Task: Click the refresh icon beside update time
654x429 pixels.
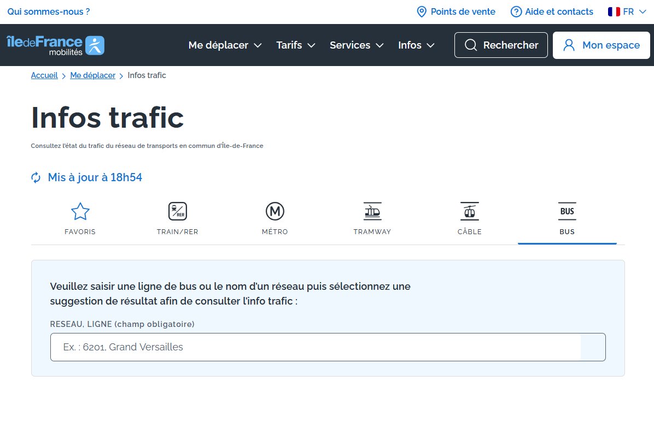Action: [x=36, y=177]
